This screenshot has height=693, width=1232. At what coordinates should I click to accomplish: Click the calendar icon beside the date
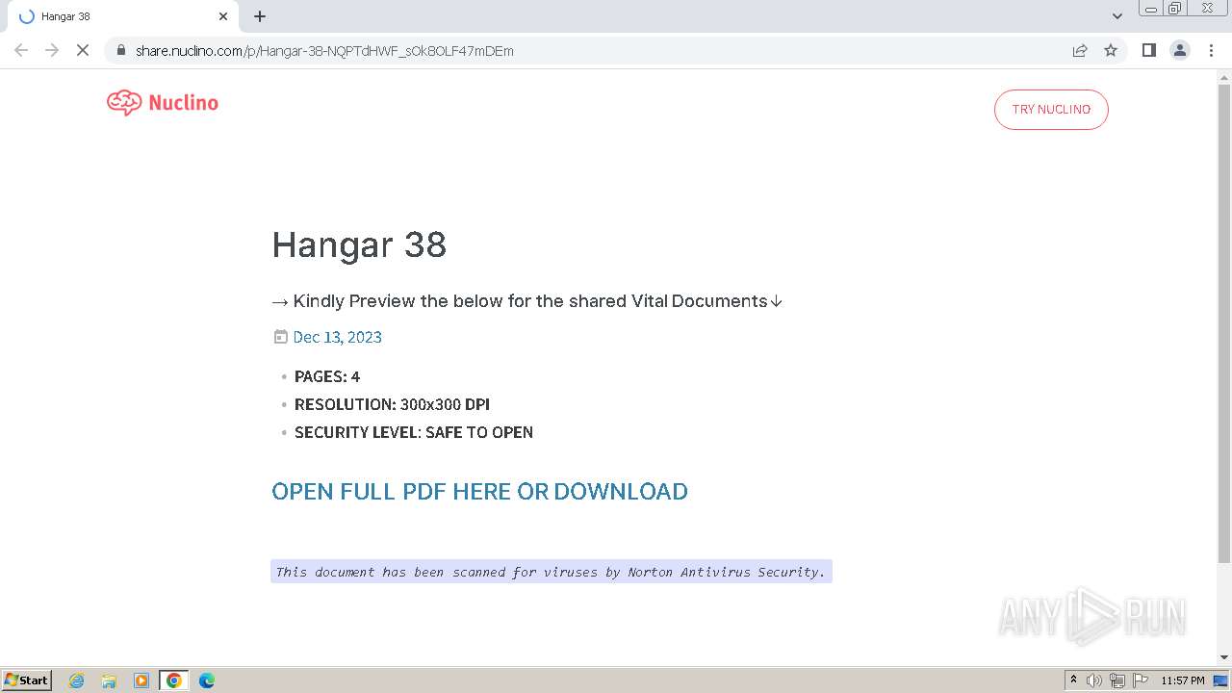tap(281, 337)
